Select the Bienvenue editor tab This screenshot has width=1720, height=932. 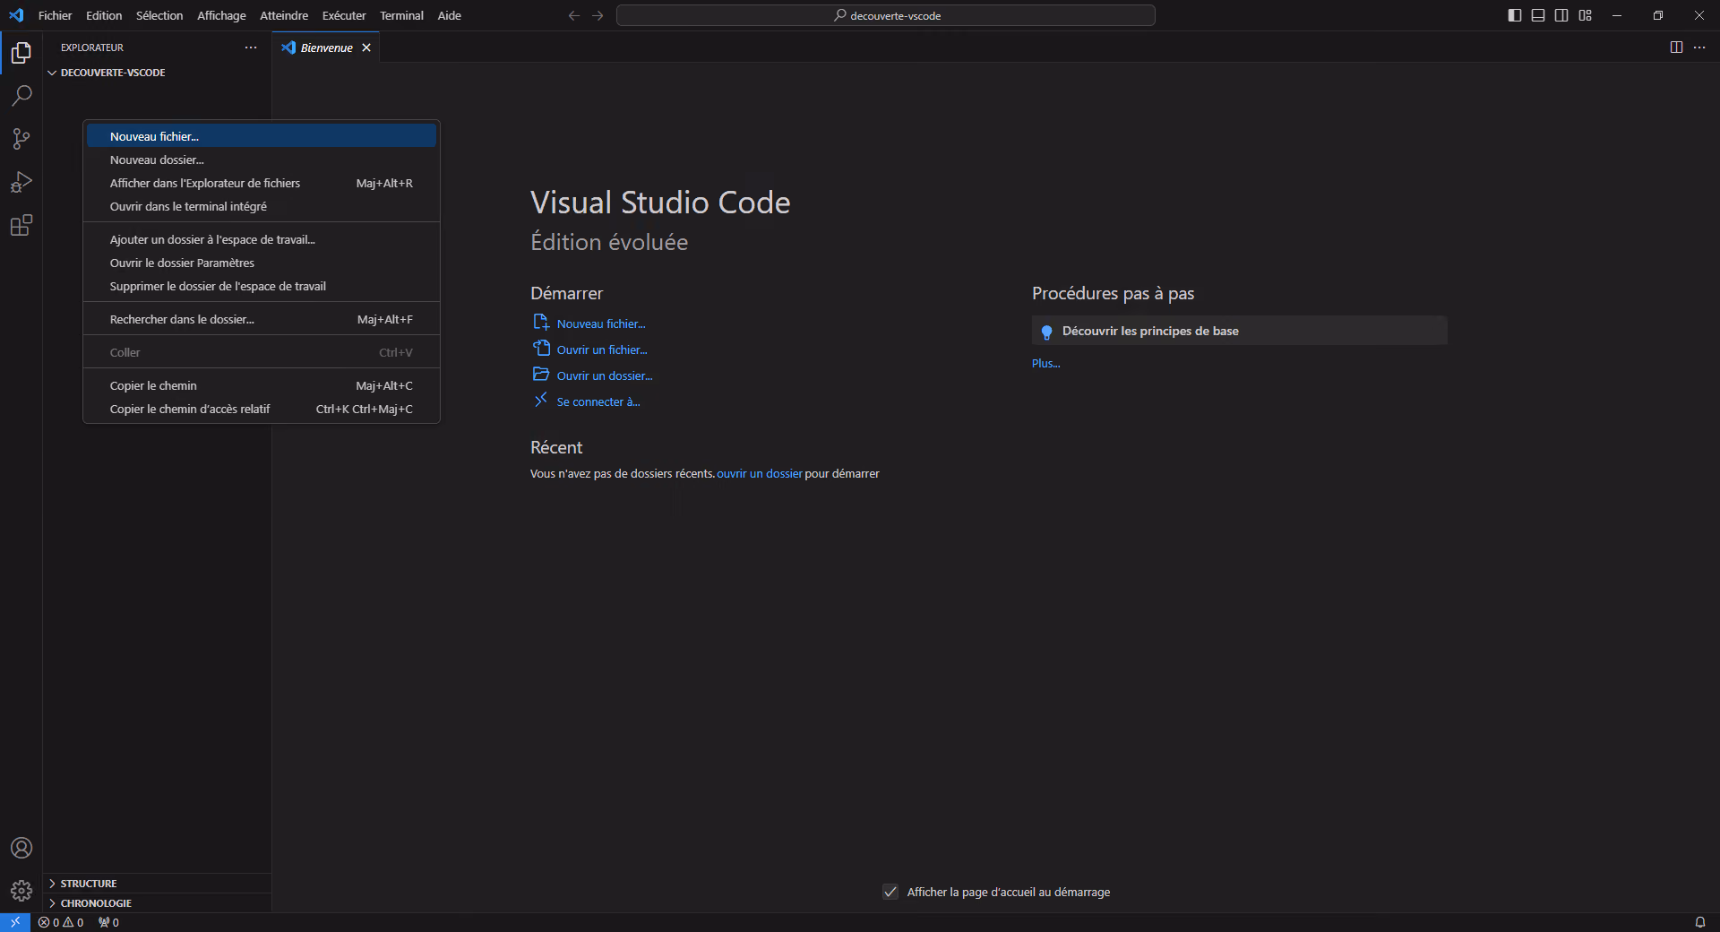(326, 47)
